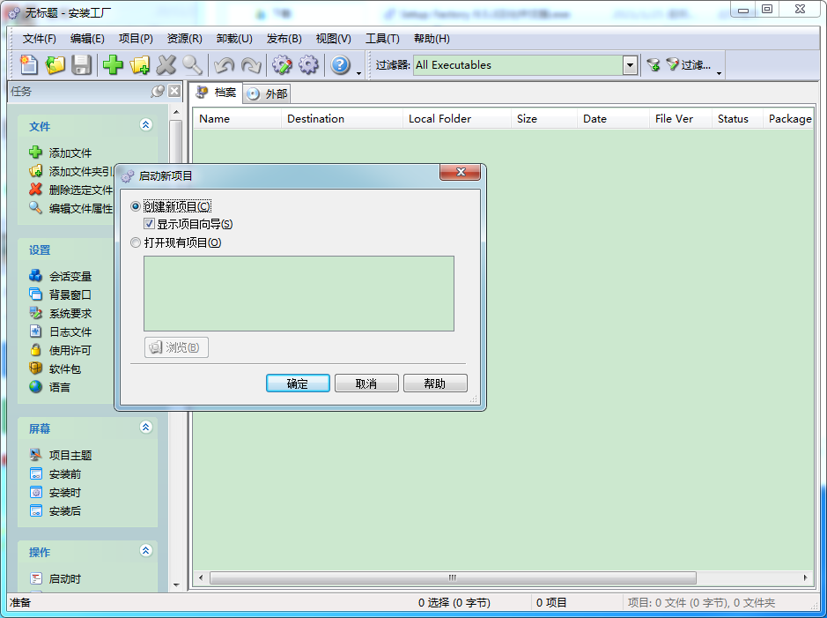Collapse the 操作 panel chevron

click(145, 550)
